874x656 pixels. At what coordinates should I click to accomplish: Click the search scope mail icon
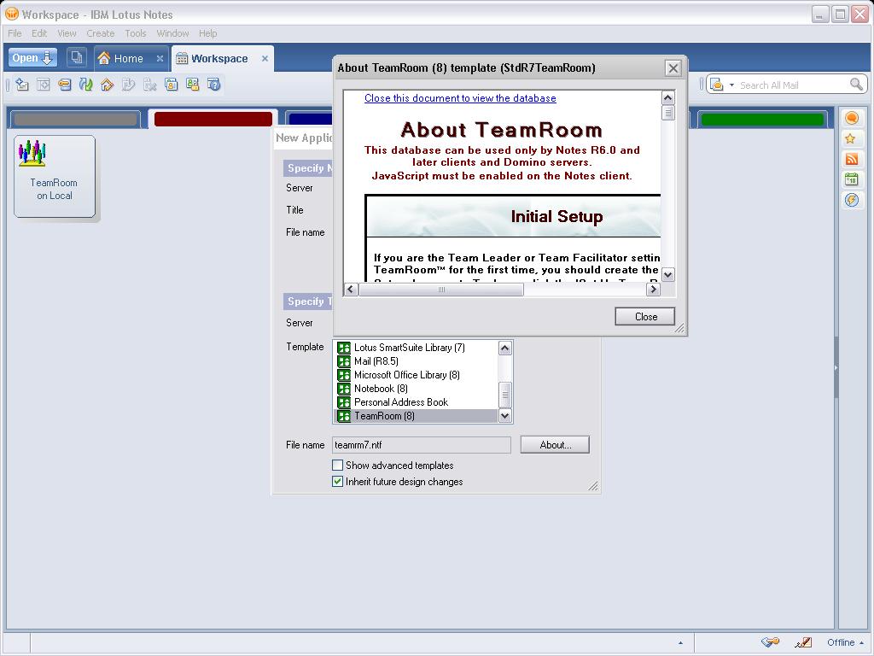point(717,85)
